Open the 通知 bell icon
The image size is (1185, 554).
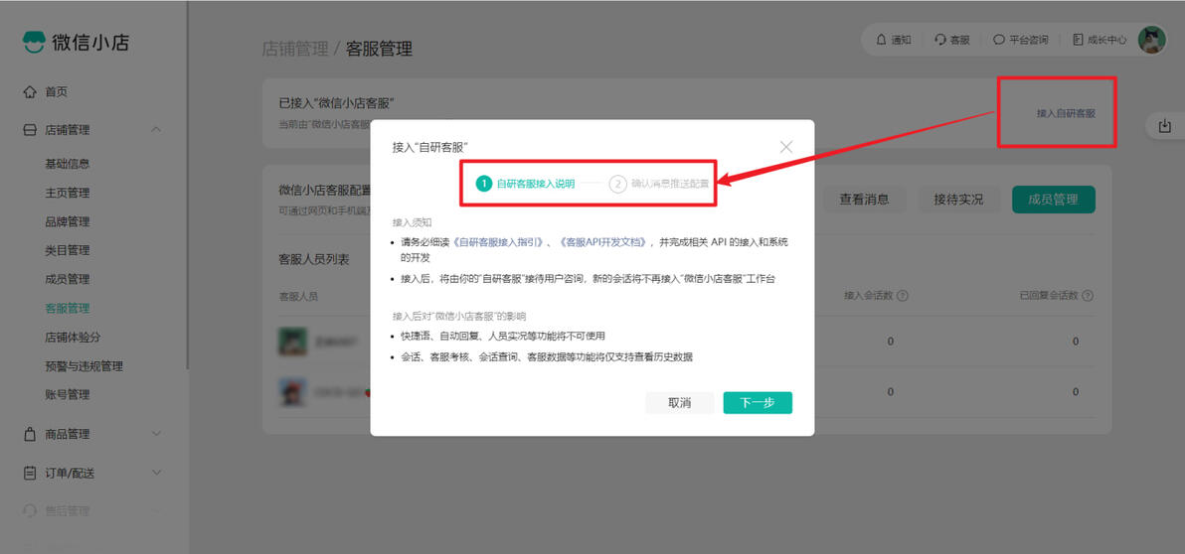point(881,40)
